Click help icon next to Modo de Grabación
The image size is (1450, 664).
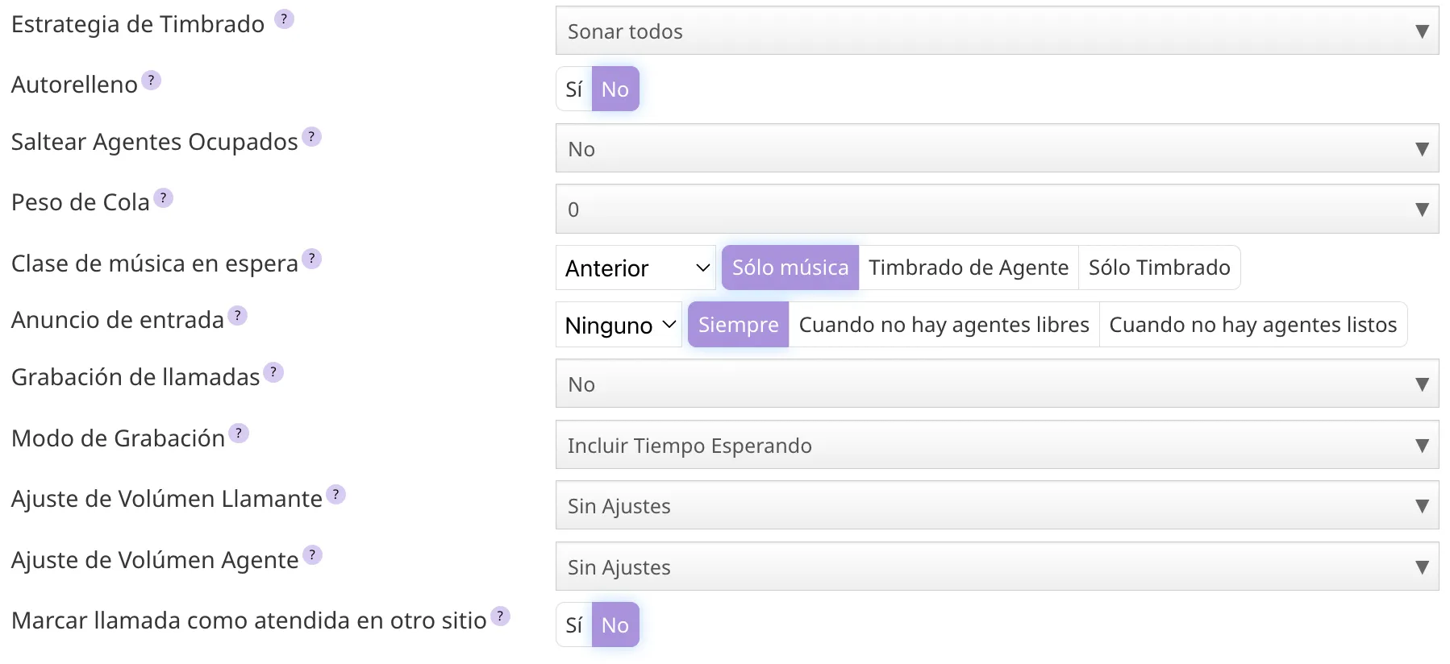(239, 434)
